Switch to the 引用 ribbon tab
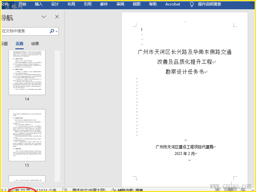Image resolution: width=256 pixels, height=192 pixels. pyautogui.click(x=87, y=4)
